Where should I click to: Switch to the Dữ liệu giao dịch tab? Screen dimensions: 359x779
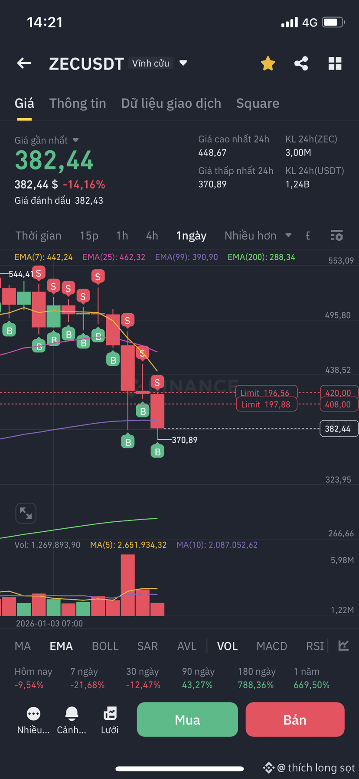pos(171,103)
